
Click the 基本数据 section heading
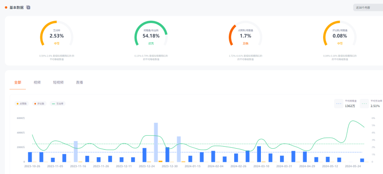click(17, 8)
